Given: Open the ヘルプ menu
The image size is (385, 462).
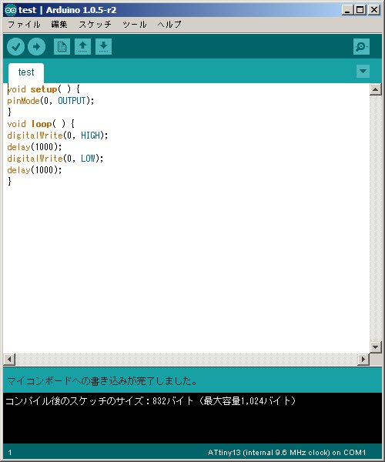Looking at the screenshot, I should pos(169,25).
